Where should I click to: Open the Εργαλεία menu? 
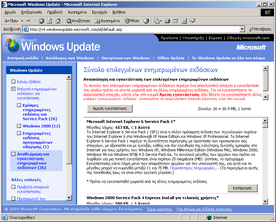pyautogui.click(x=99, y=12)
